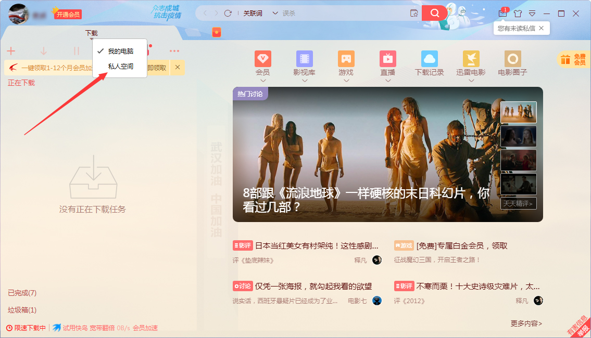Pause all downloads using the pause icon
591x338 pixels.
coord(76,50)
